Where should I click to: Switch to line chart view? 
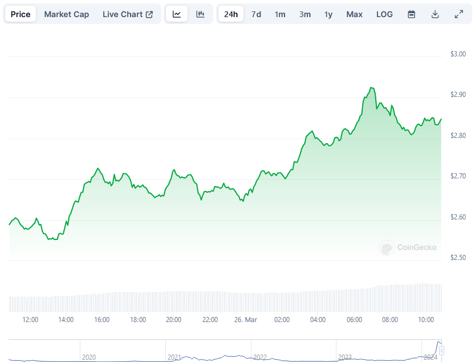coord(177,14)
